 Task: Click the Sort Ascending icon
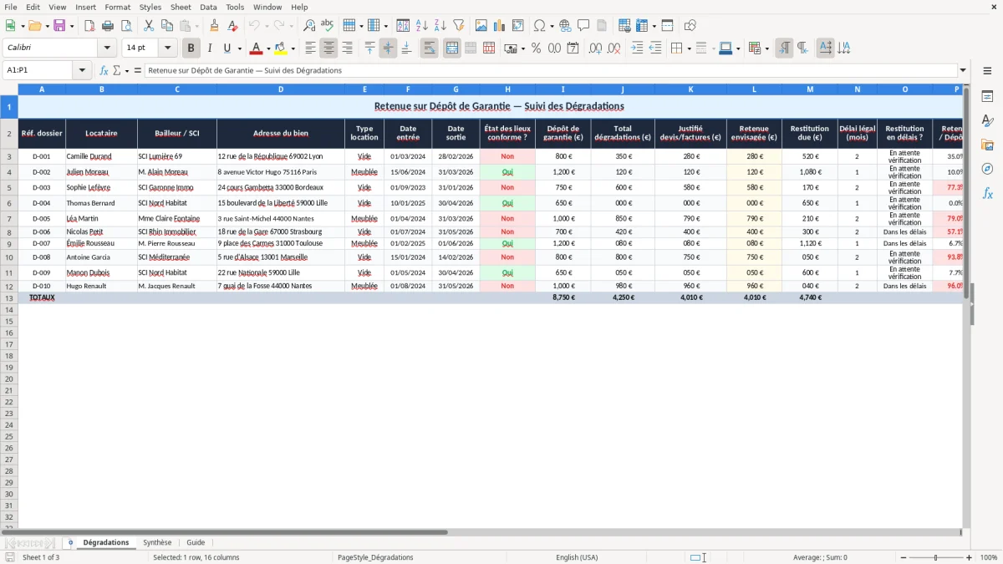[421, 26]
